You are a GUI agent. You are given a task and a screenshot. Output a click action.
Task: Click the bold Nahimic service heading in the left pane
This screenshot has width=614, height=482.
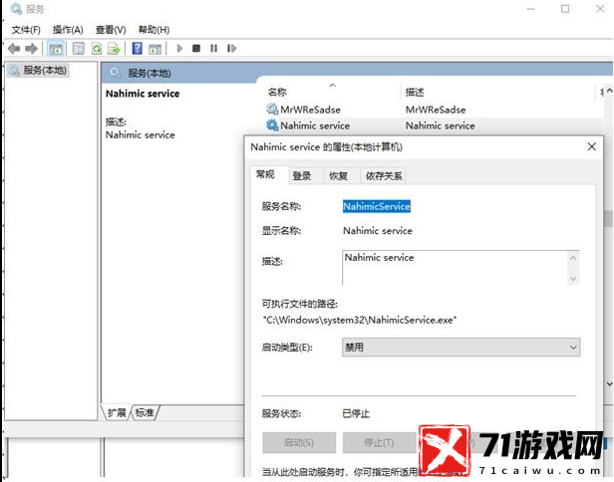coord(143,94)
